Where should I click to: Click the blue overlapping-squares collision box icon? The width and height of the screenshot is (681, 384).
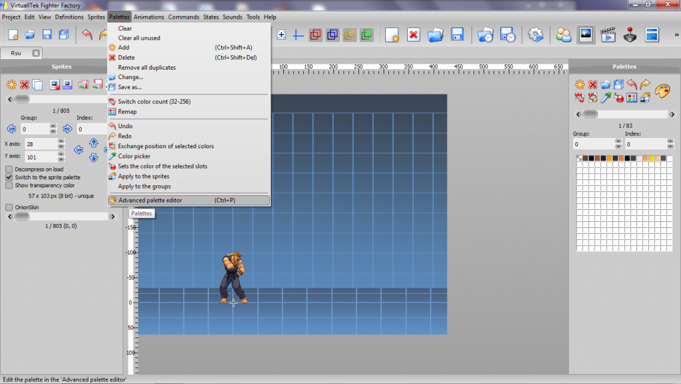[x=333, y=35]
